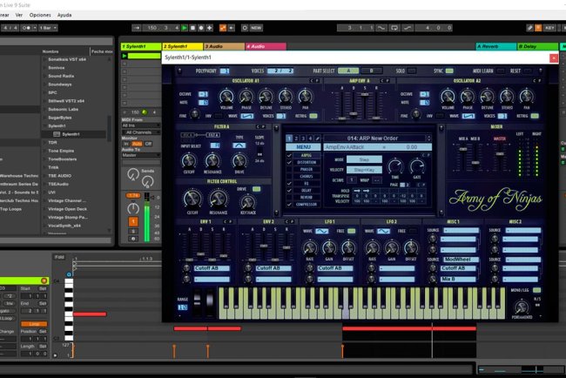
Task: Enable the CHORUS effect checkbox
Action: 289,176
